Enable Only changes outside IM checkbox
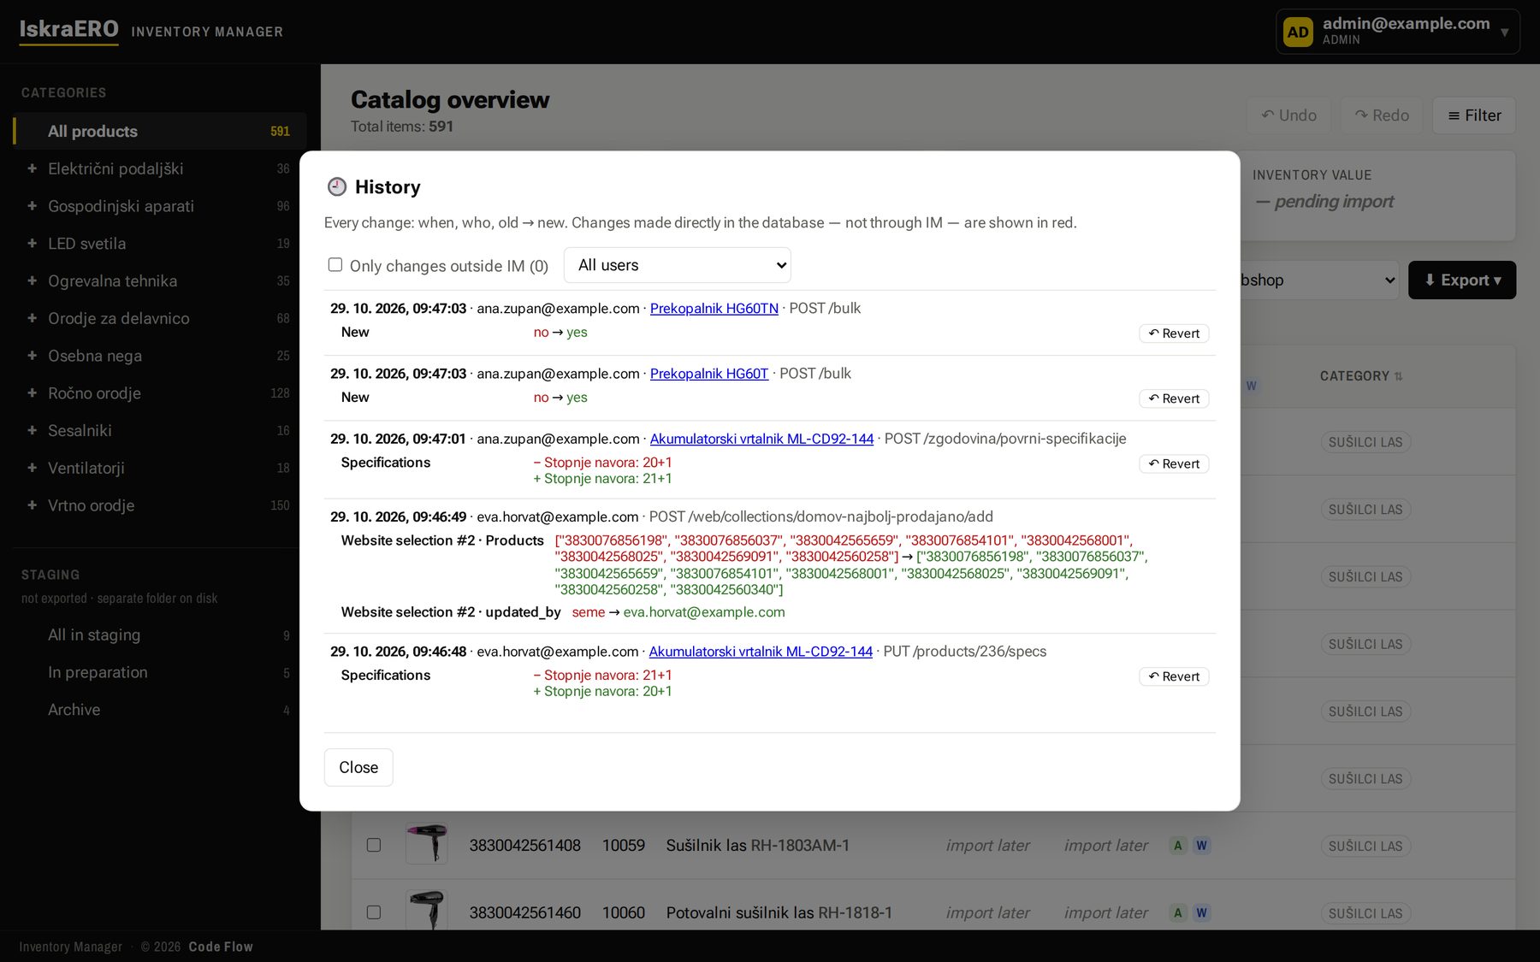The height and width of the screenshot is (962, 1540). pyautogui.click(x=335, y=265)
